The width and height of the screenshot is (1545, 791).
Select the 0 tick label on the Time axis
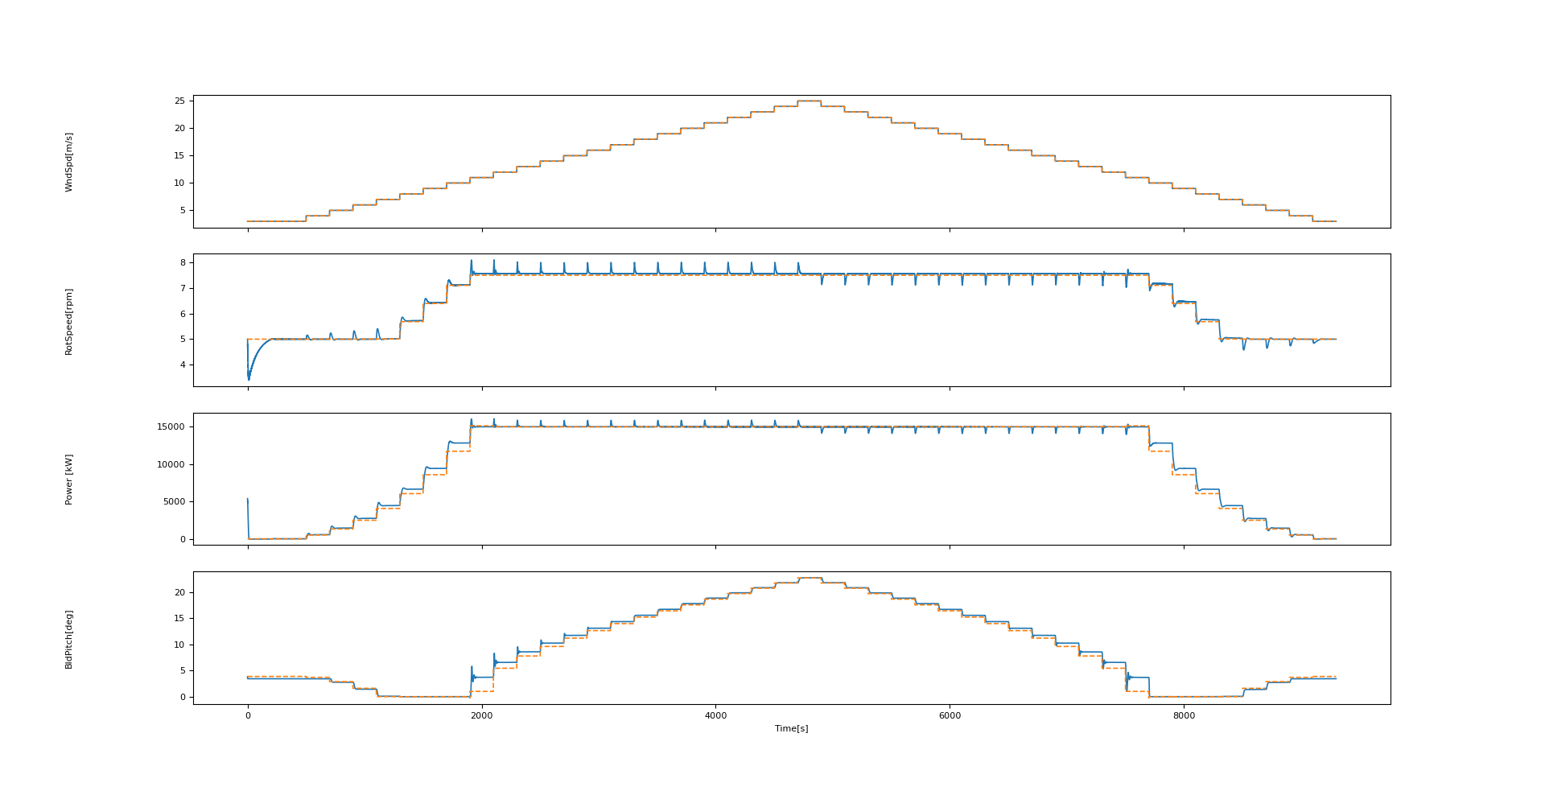click(x=248, y=713)
